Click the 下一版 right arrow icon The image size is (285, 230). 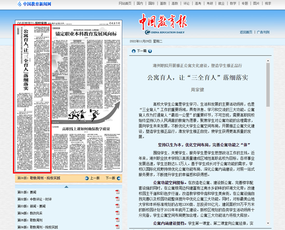point(118,178)
